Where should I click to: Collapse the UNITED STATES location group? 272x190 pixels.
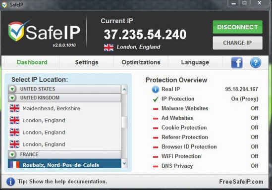coord(12,89)
